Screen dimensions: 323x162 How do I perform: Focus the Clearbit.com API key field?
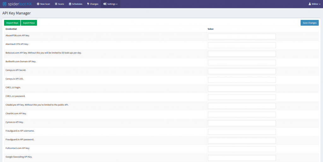pyautogui.click(x=242, y=114)
